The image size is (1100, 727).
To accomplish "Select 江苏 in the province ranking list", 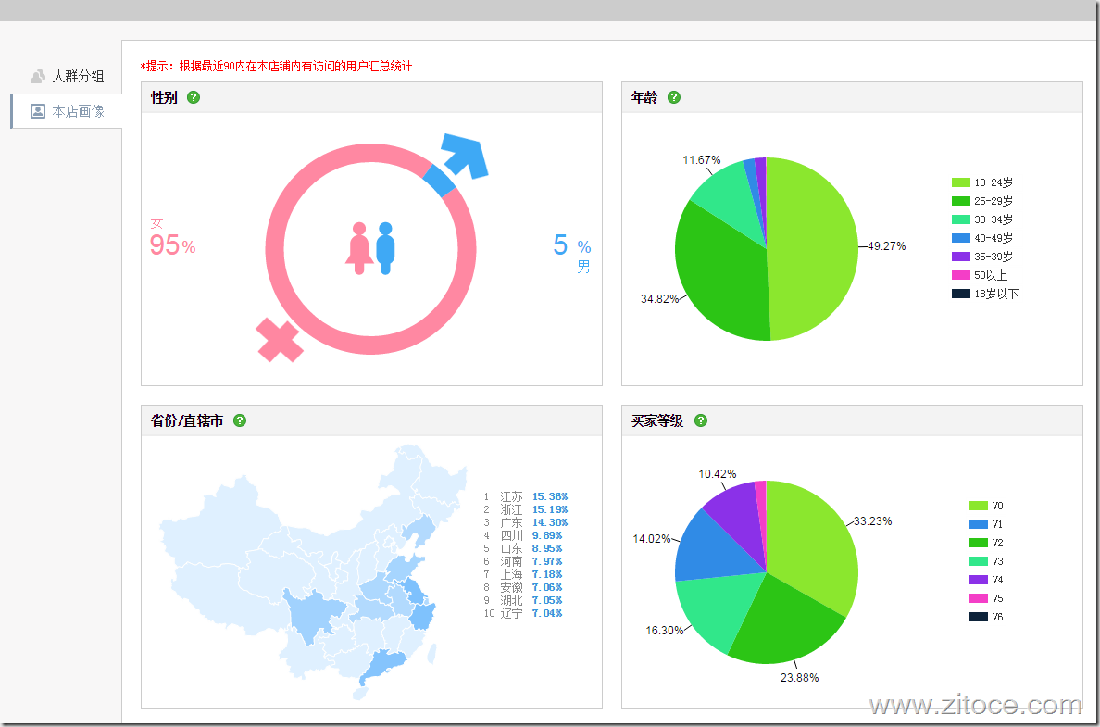I will 511,496.
